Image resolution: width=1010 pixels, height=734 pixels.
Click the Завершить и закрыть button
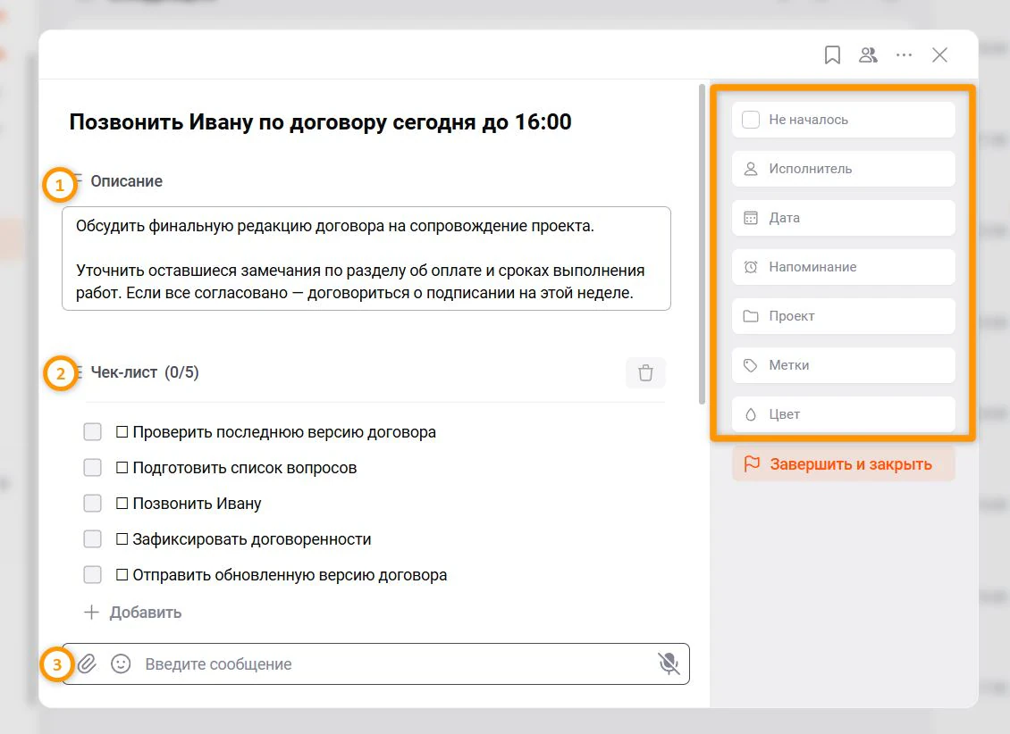pos(843,463)
